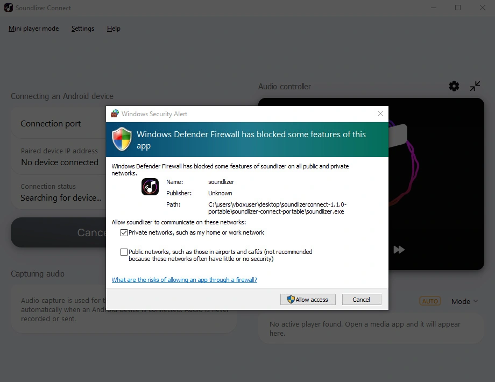Cancel device search in Soundlizer window

[59, 232]
